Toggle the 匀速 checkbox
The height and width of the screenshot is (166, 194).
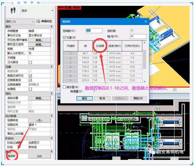coord(64,38)
